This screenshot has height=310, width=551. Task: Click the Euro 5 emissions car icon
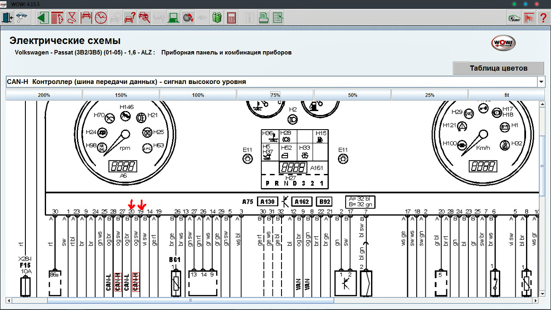514,18
